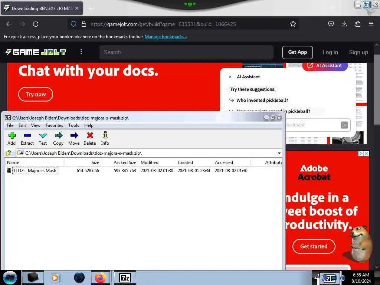Open the Firefox Extensions menu

pos(358,24)
